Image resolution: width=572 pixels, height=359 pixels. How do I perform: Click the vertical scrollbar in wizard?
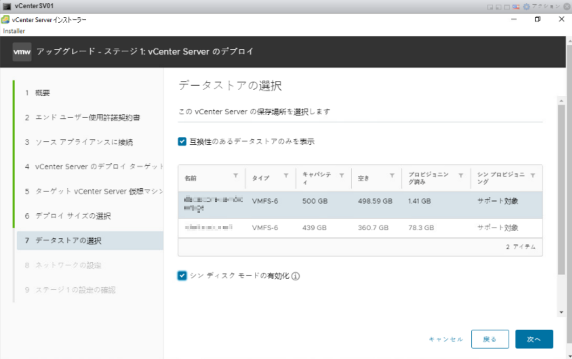561,186
